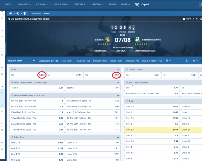Open the LIVE CASINO menu
The image size is (202, 161).
(x=61, y=4)
